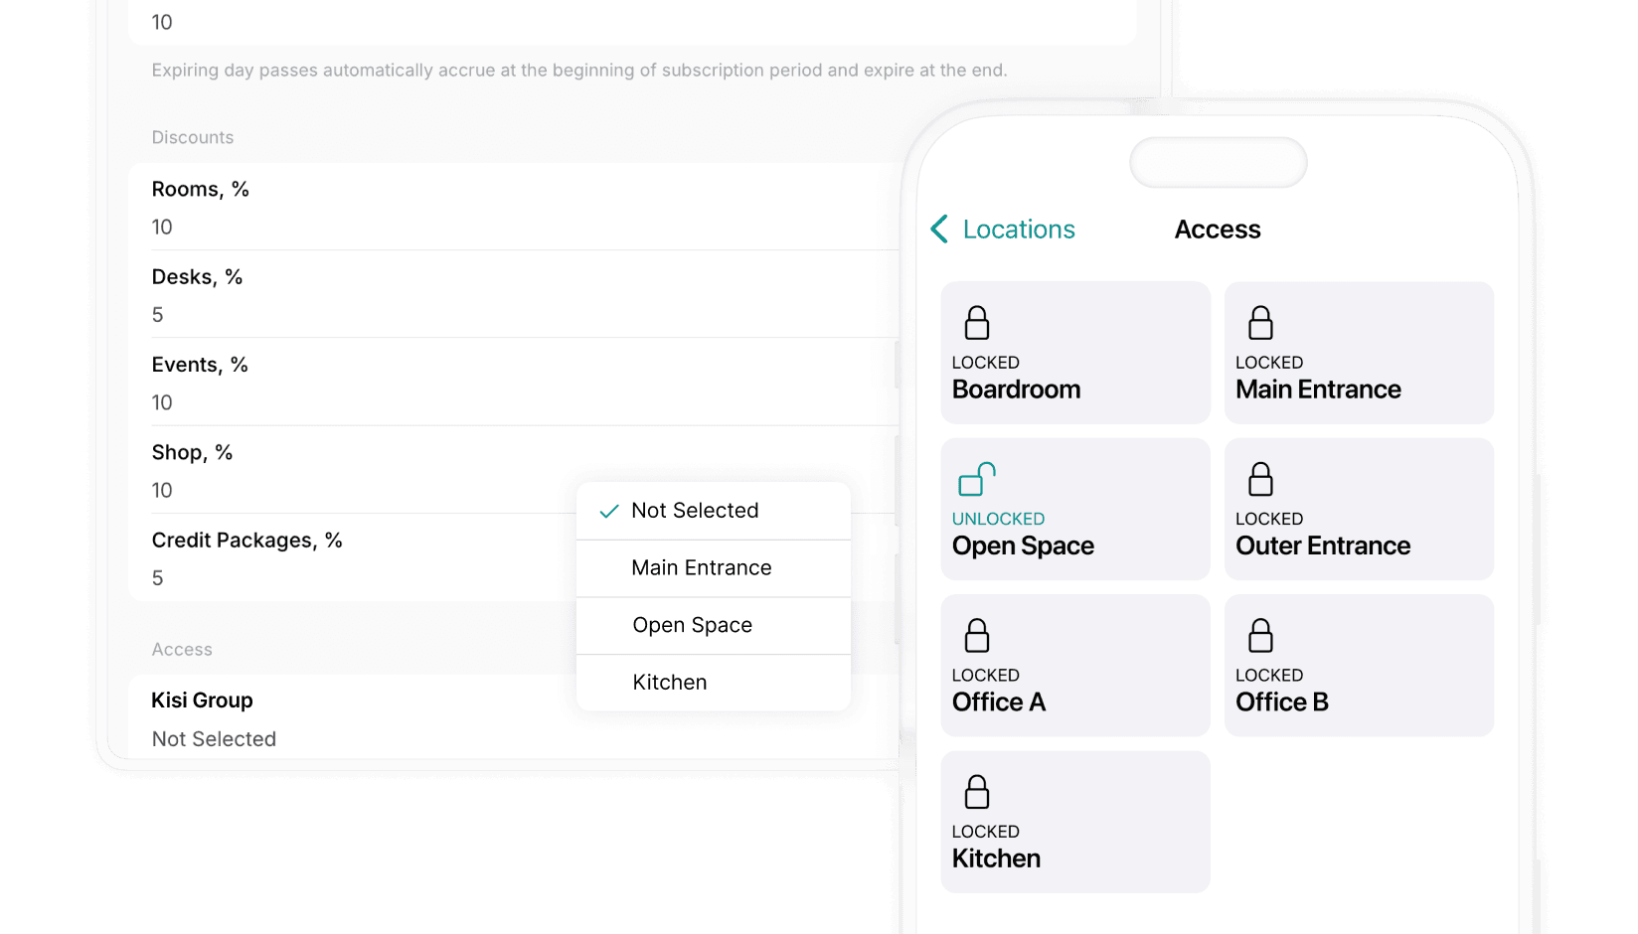Choose Main Entrance from the dropdown menu
1638x934 pixels.
pyautogui.click(x=701, y=567)
